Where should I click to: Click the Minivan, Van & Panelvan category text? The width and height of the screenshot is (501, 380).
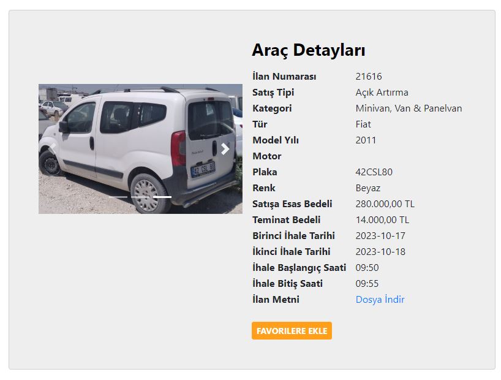click(409, 108)
